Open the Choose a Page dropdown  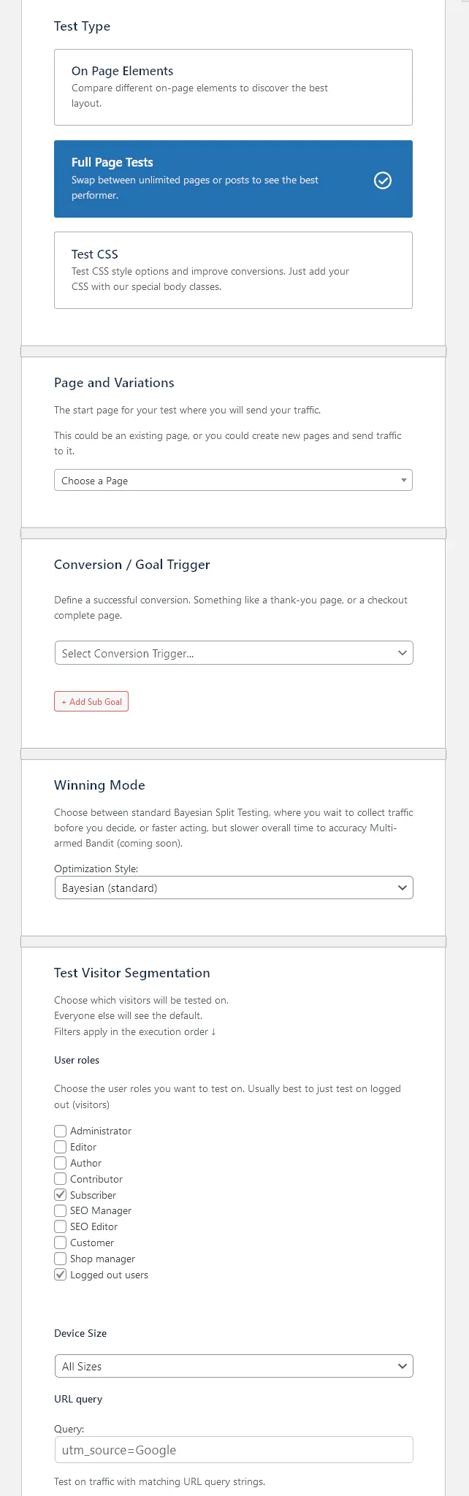point(233,481)
